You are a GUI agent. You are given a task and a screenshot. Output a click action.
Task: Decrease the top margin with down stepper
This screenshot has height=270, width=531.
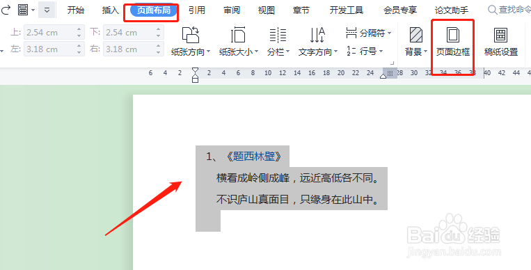tap(79, 36)
